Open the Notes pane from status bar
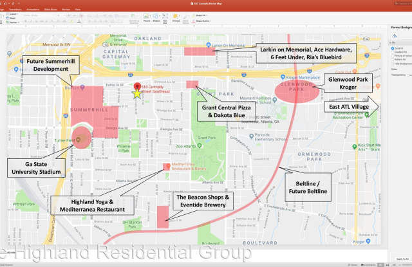412x267 pixels. [x=352, y=265]
